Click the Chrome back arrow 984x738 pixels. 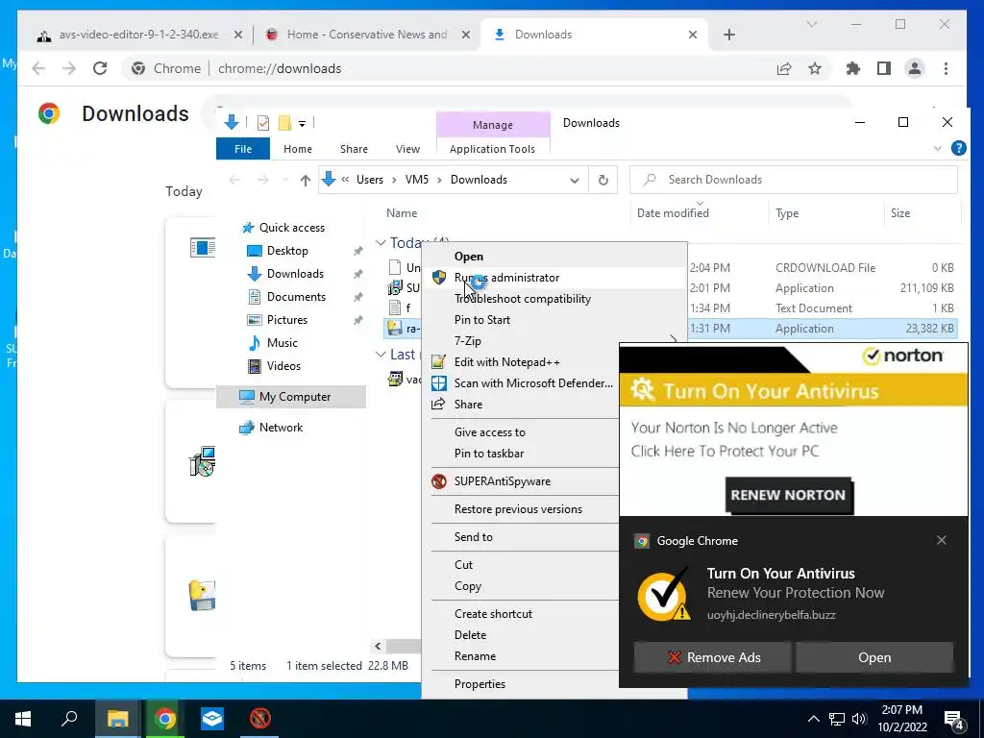point(38,68)
